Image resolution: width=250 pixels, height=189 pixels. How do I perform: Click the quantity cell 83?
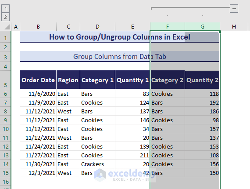pyautogui.click(x=132, y=94)
